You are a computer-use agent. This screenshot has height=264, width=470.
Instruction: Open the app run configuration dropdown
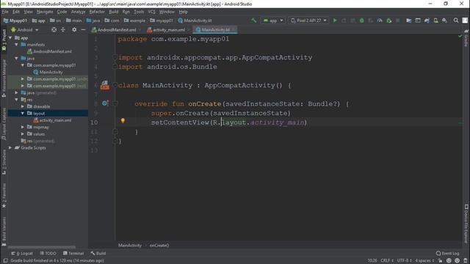point(273,21)
